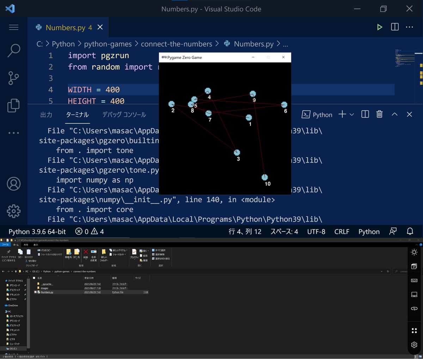Create a new terminal with plus icon
This screenshot has width=423, height=359.
[x=342, y=114]
